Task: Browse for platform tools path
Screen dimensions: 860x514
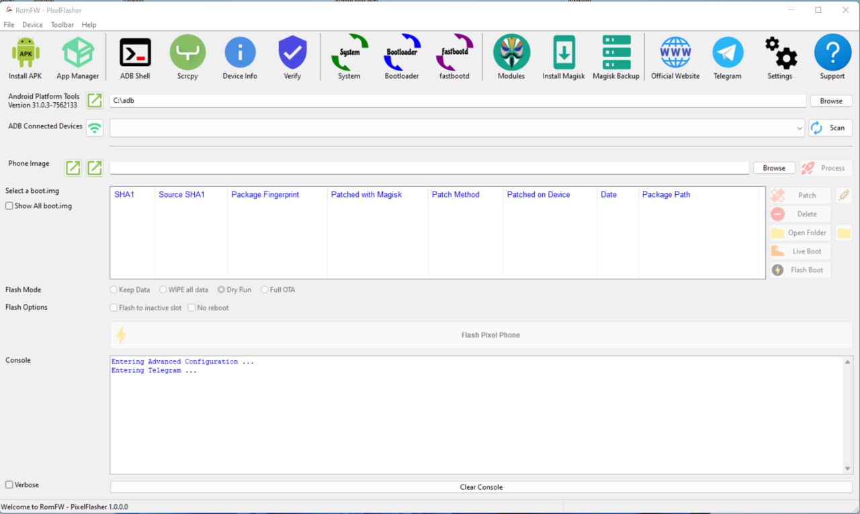Action: pos(831,101)
